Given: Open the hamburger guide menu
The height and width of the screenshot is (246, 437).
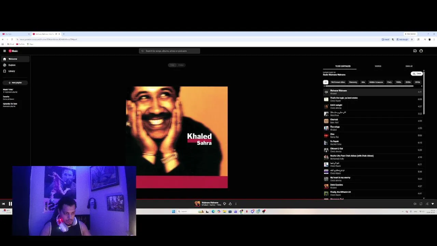Looking at the screenshot, I should tap(4, 51).
